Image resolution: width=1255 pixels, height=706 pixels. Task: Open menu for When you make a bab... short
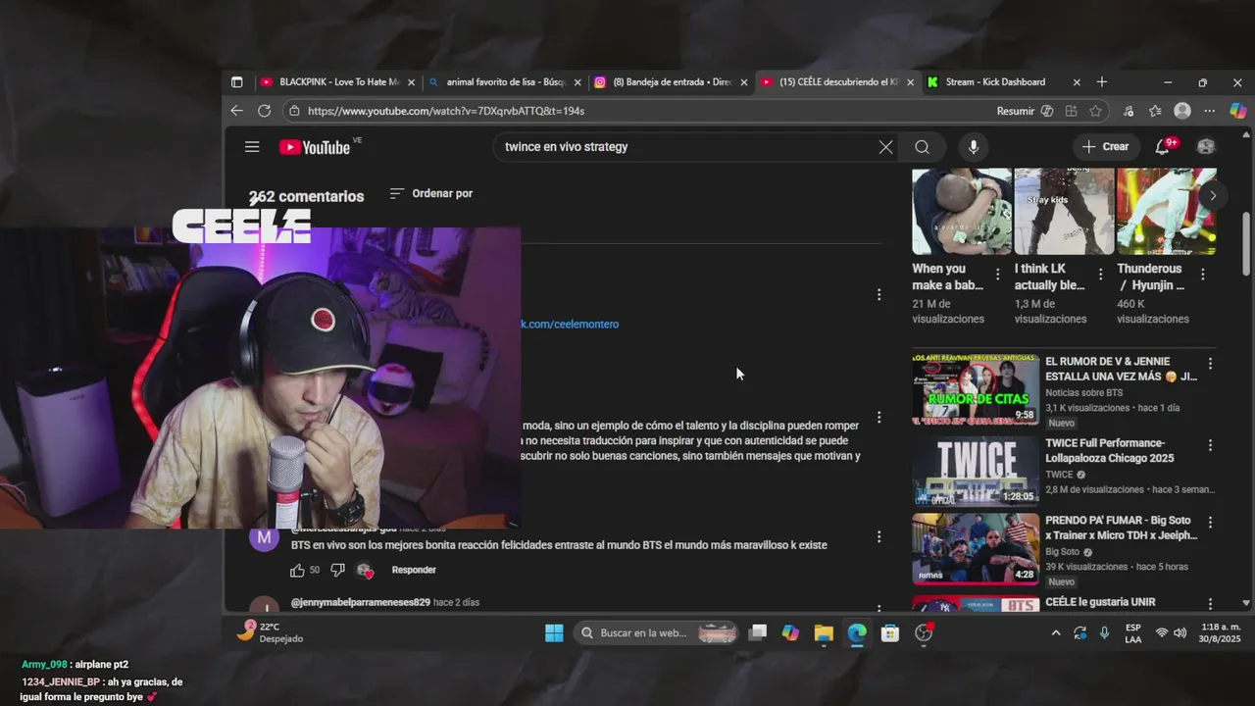[998, 275]
